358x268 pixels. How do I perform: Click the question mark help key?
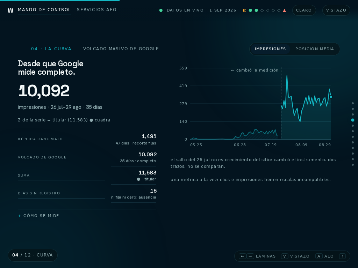[x=342, y=256]
